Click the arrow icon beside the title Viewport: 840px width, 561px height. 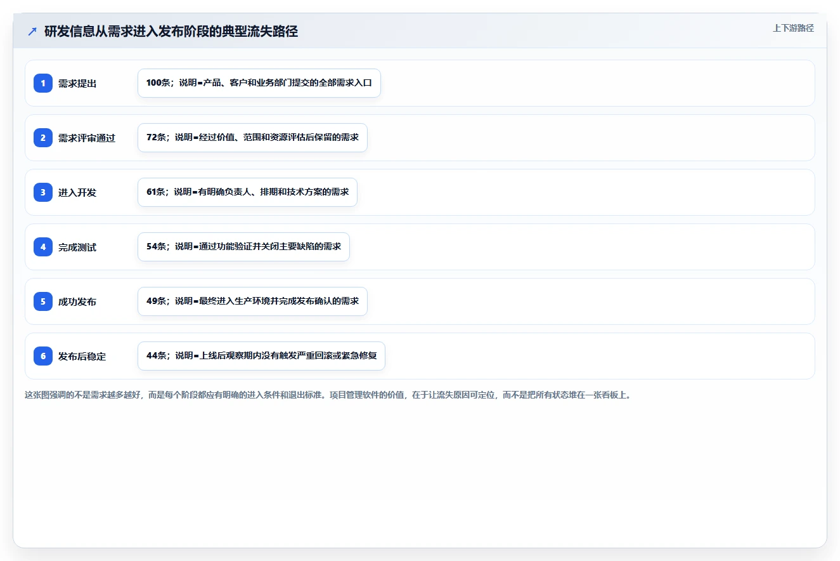(x=32, y=32)
